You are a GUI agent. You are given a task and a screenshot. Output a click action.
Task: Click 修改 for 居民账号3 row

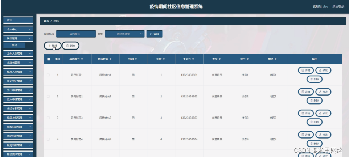pos(323,113)
